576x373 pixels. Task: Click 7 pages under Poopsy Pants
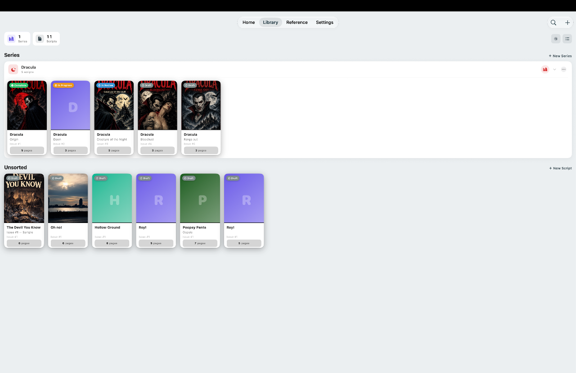tap(200, 243)
